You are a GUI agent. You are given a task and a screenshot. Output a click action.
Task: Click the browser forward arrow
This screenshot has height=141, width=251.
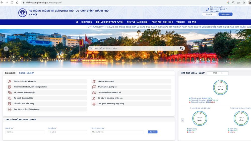7,3
